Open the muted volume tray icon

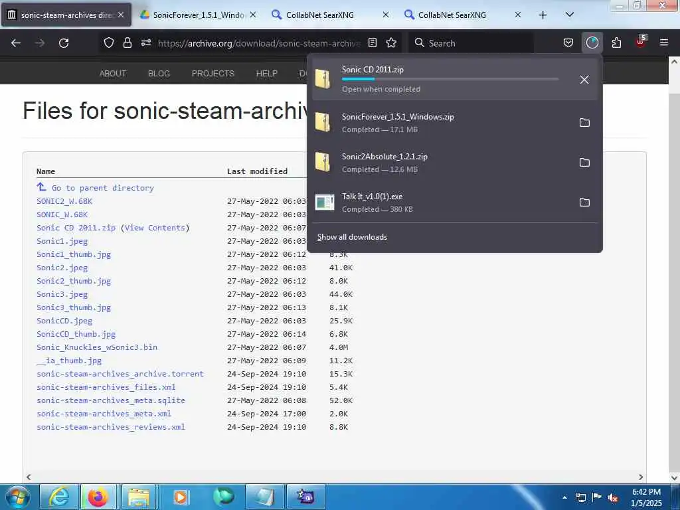pyautogui.click(x=613, y=498)
